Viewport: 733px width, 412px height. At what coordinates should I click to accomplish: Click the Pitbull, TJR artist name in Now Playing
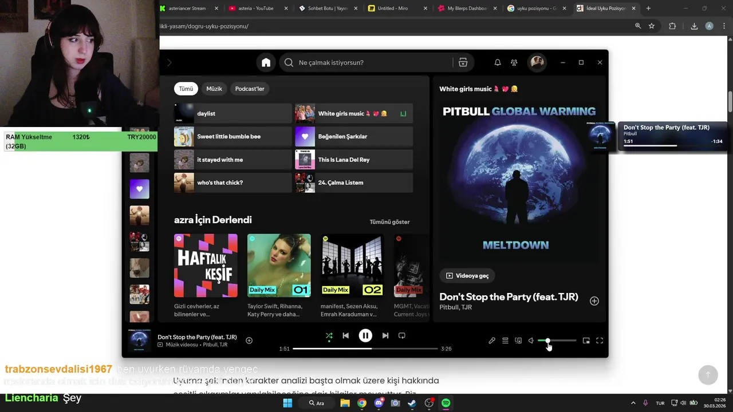tap(456, 307)
